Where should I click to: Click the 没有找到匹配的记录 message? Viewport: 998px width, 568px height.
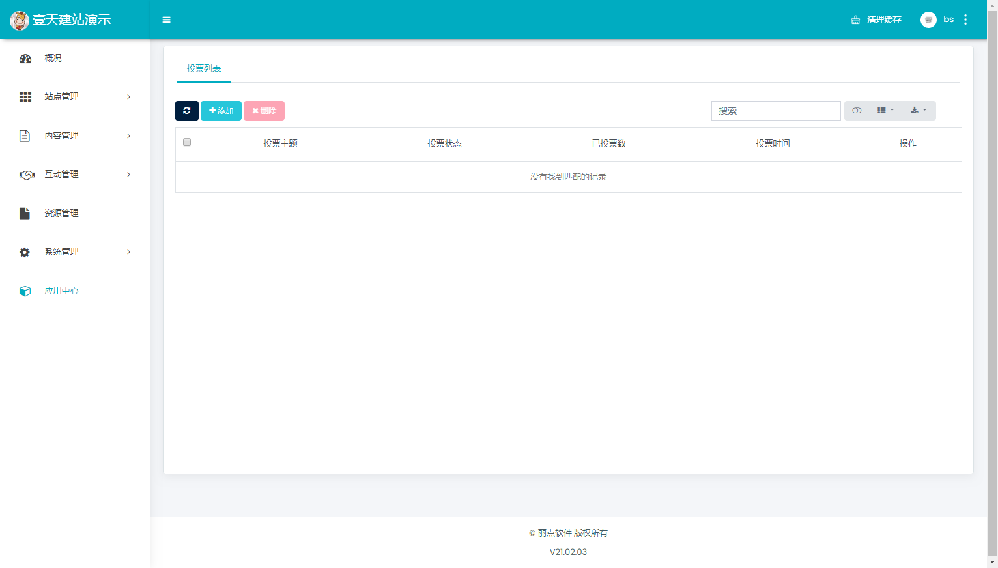pos(568,177)
